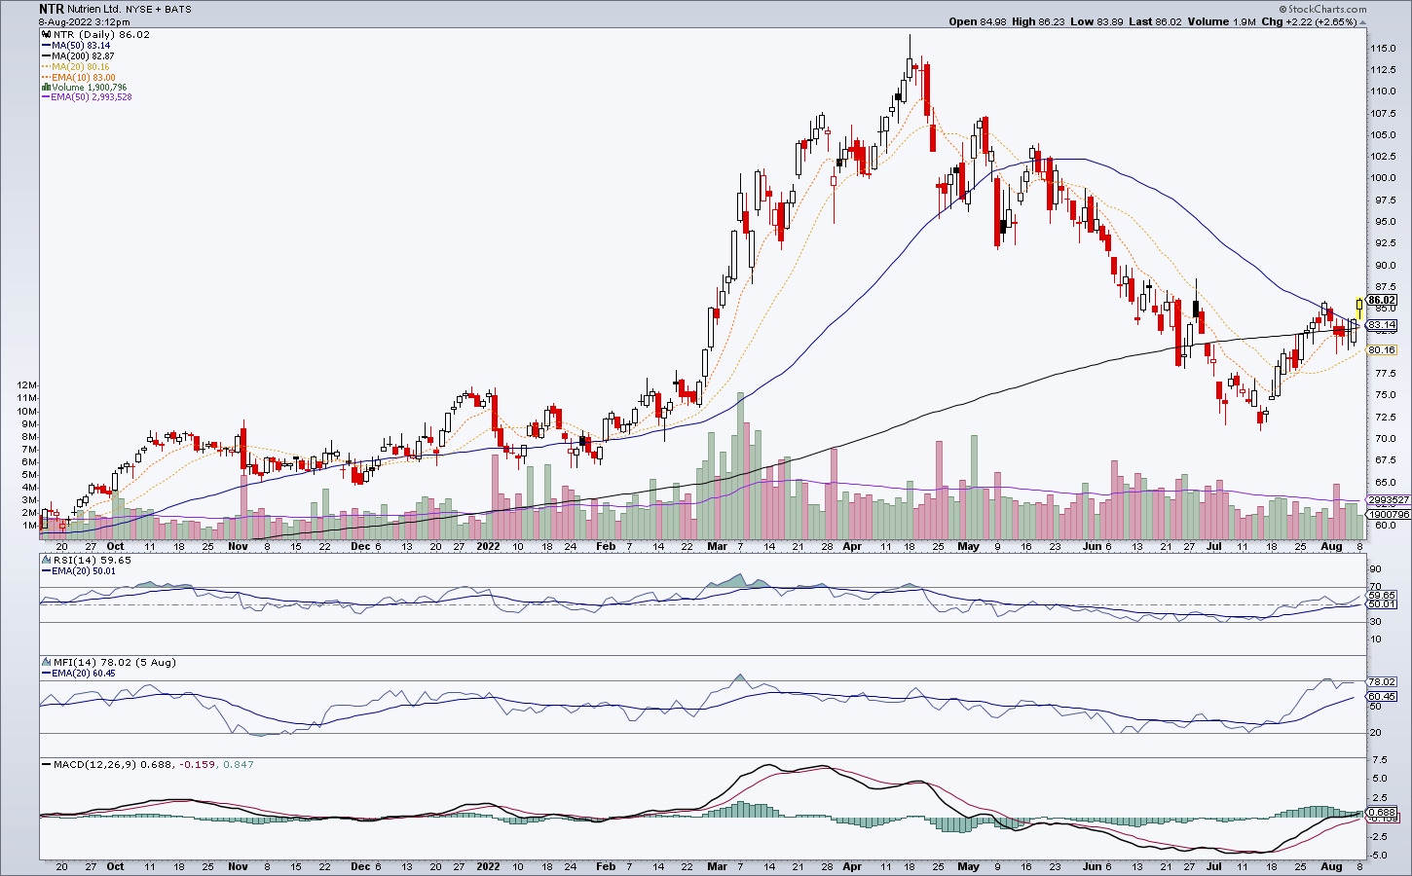
Task: Select the dotted MA(20) legend entry
Action: [76, 67]
